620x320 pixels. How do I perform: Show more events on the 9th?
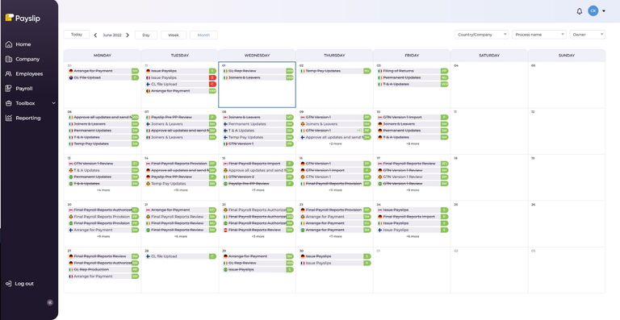click(335, 144)
